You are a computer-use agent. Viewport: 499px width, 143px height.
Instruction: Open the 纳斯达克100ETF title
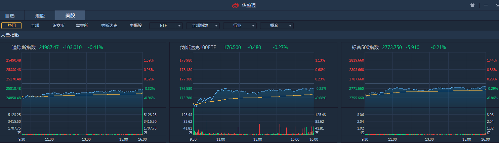[198, 47]
